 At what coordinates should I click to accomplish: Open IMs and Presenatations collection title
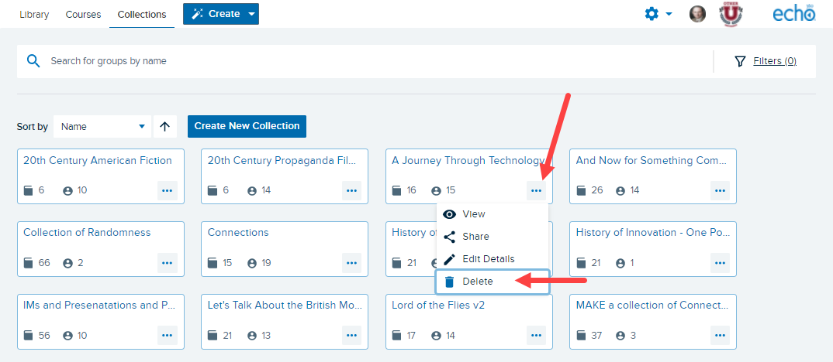pos(99,306)
